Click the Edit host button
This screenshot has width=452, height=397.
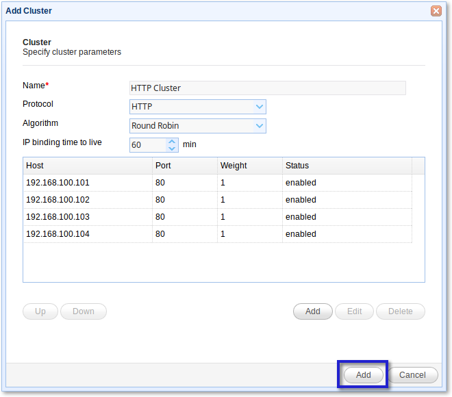click(354, 311)
